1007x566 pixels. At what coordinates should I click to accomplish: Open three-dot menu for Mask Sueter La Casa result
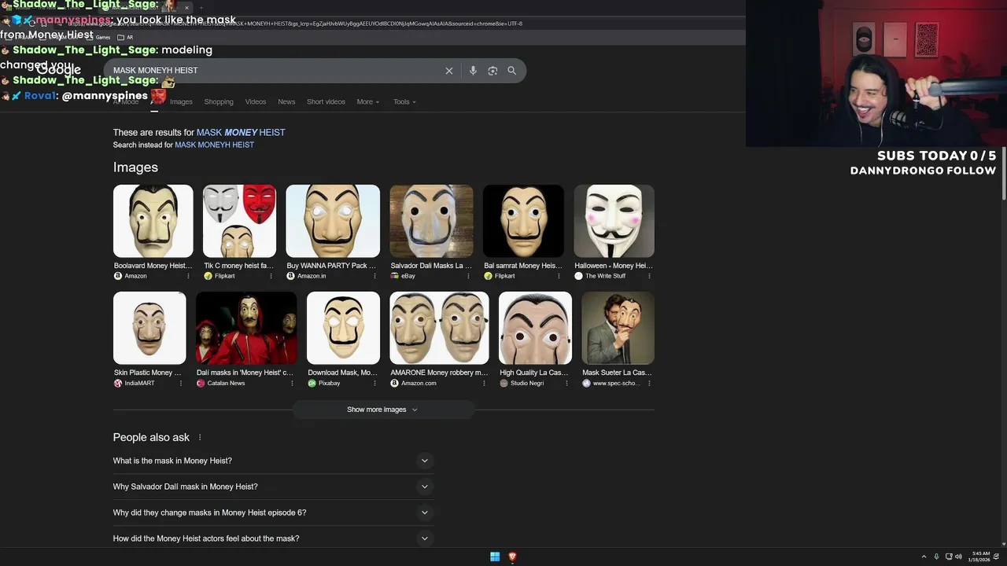tap(650, 384)
